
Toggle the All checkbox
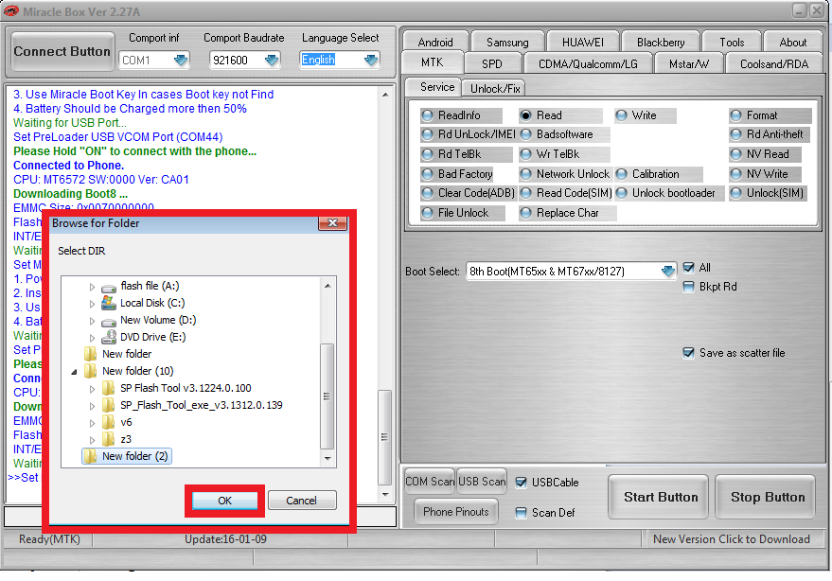point(688,268)
